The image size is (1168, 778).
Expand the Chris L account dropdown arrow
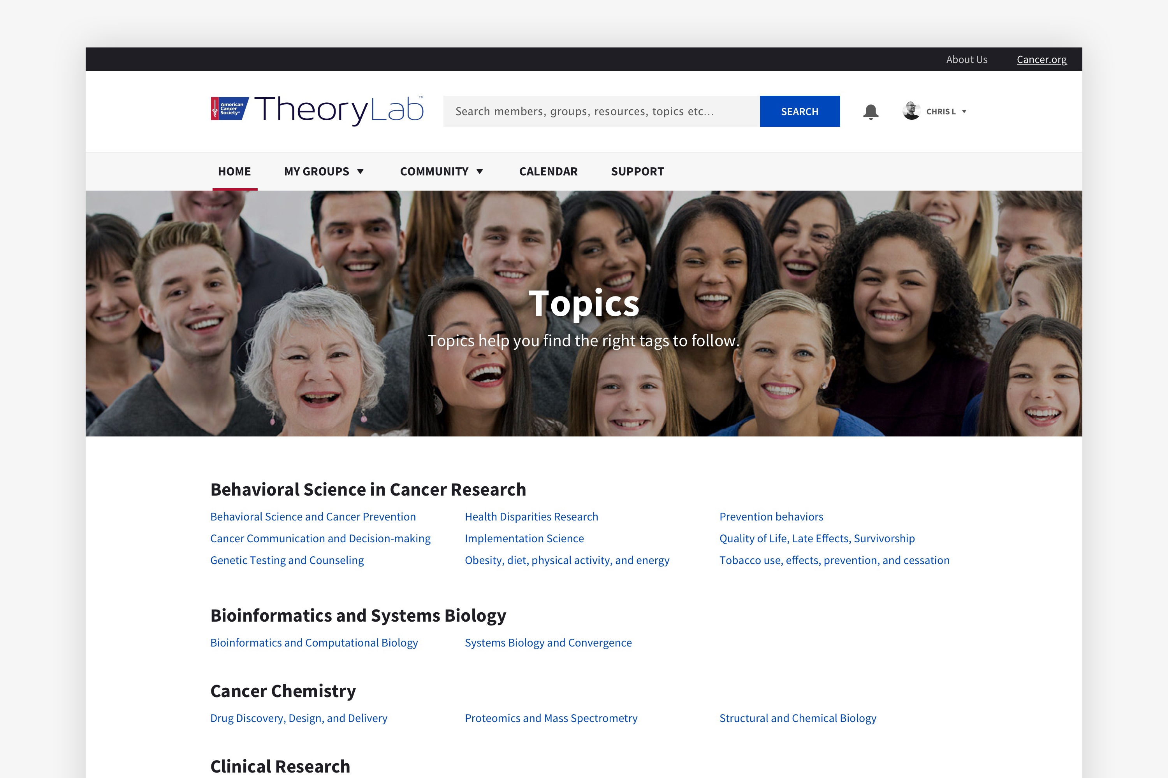[964, 112]
